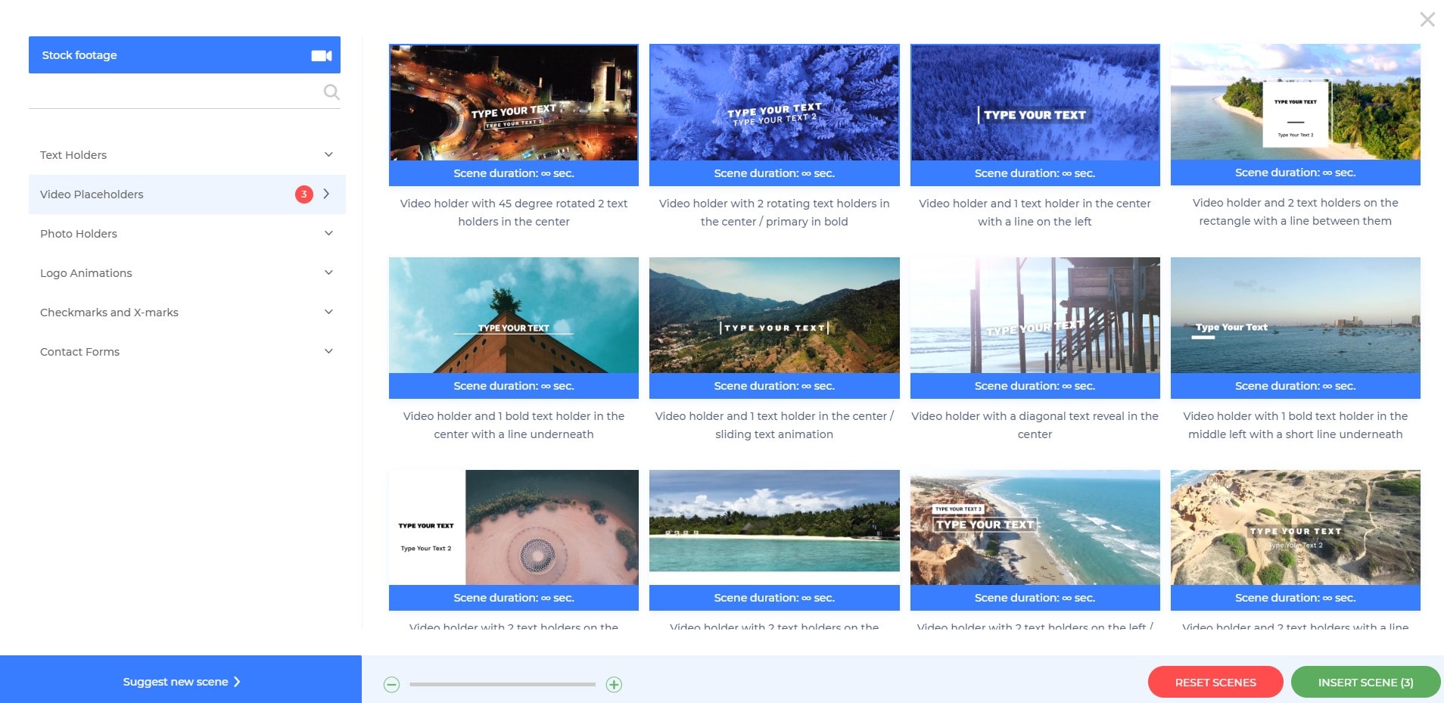
Task: Click the RESET SCENES button
Action: tap(1215, 682)
